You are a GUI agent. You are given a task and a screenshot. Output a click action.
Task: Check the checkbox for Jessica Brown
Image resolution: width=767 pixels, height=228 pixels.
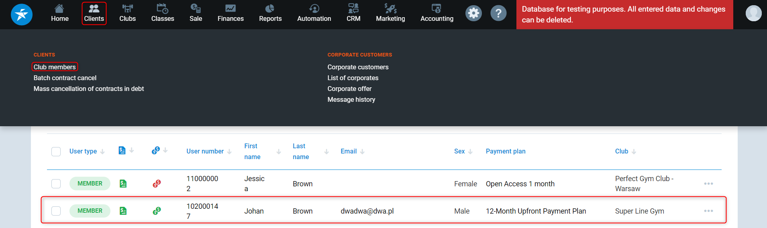[x=56, y=184]
